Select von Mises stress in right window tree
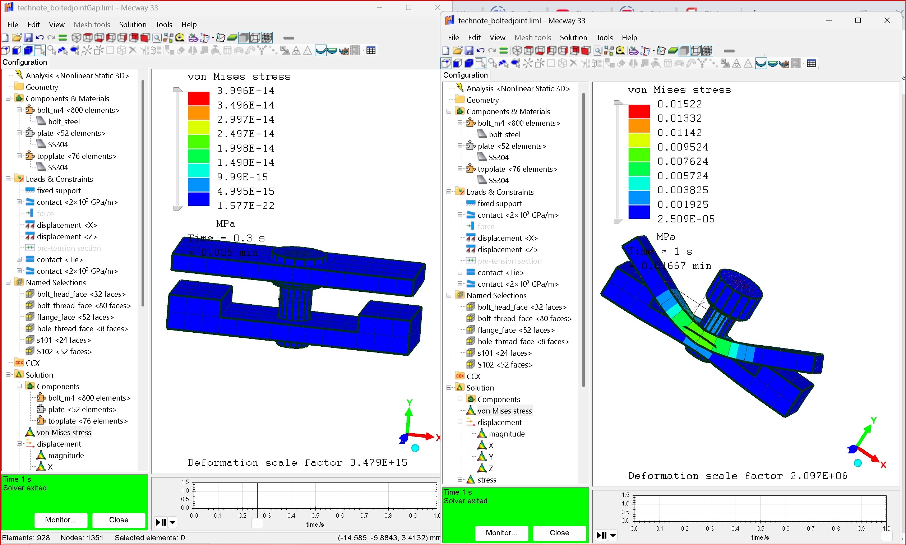This screenshot has width=906, height=545. coord(504,411)
